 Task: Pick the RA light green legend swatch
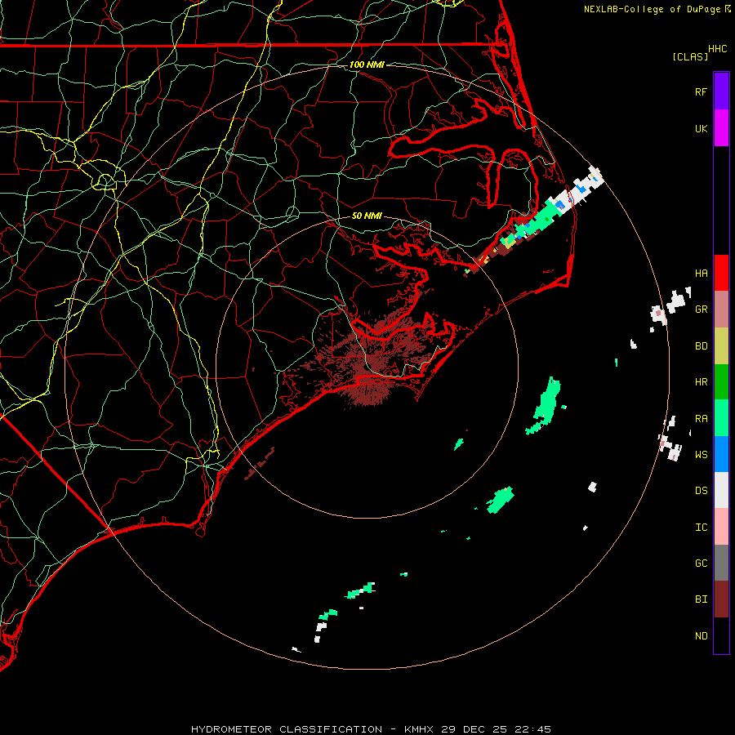pyautogui.click(x=721, y=418)
